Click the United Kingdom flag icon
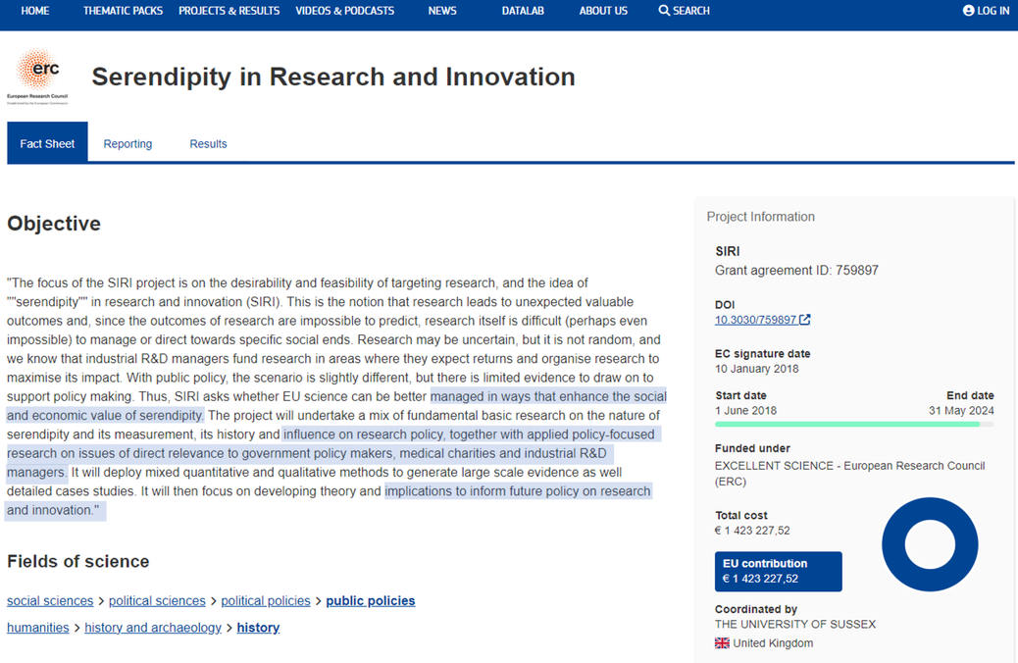Screen dimensions: 1018x663 [x=722, y=642]
